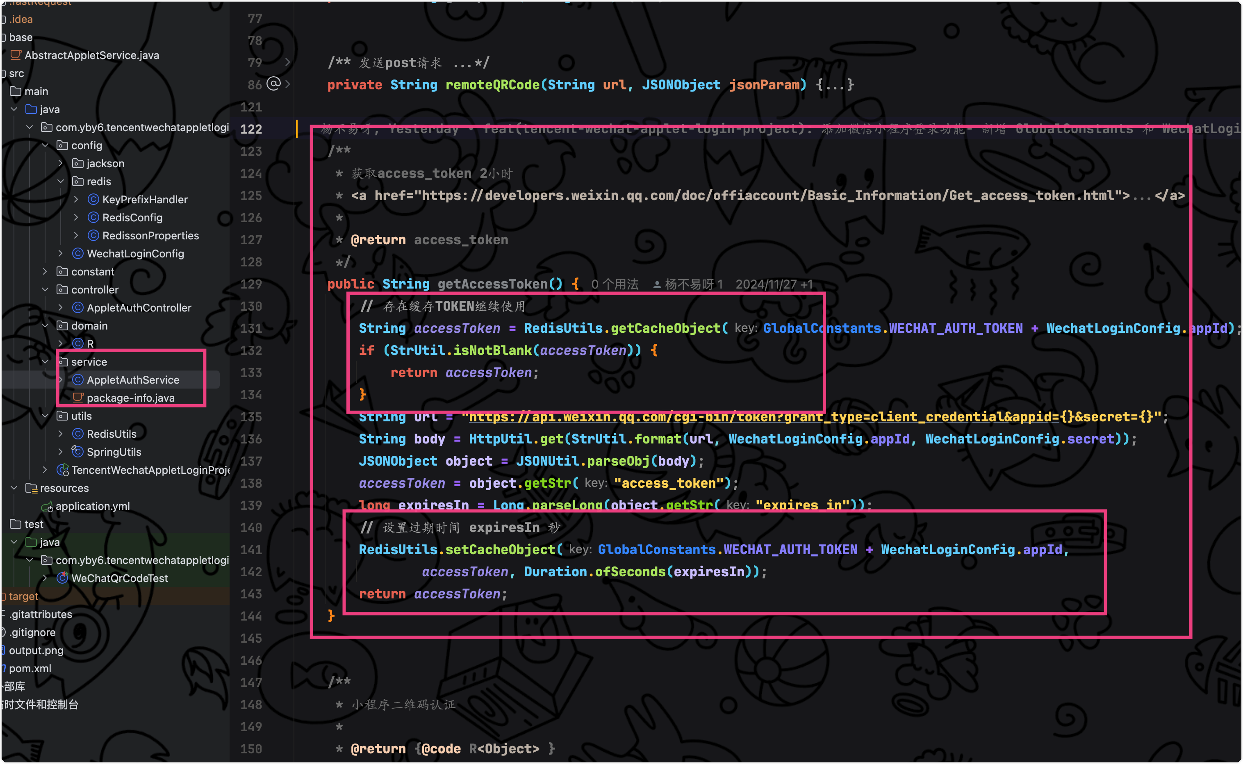
Task: Click the application.yml config file icon
Action: [x=47, y=506]
